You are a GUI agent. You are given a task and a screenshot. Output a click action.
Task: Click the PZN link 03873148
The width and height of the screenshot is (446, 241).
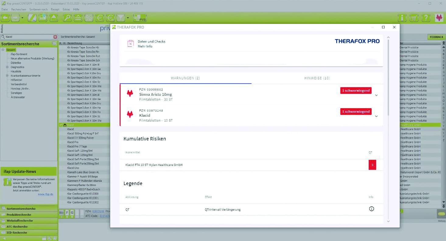click(98, 211)
